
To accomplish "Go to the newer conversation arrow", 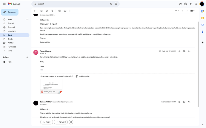I will click(x=182, y=11).
